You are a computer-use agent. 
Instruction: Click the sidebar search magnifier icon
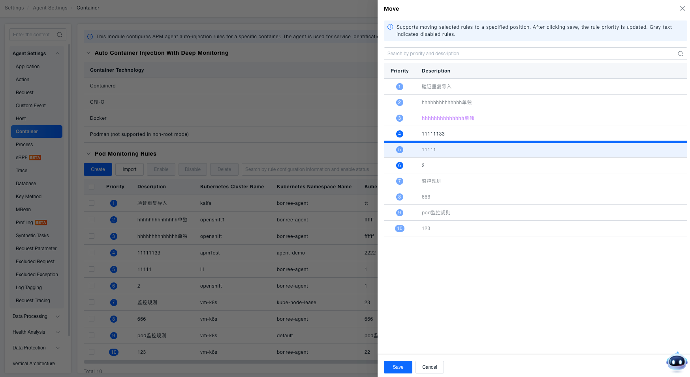pos(60,35)
